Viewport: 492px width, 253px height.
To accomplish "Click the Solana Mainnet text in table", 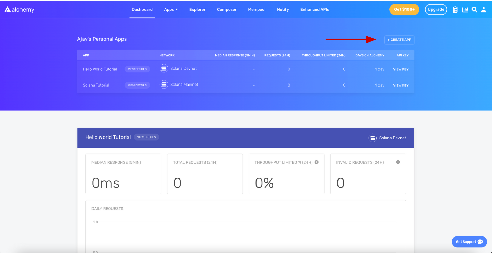I will (x=184, y=85).
